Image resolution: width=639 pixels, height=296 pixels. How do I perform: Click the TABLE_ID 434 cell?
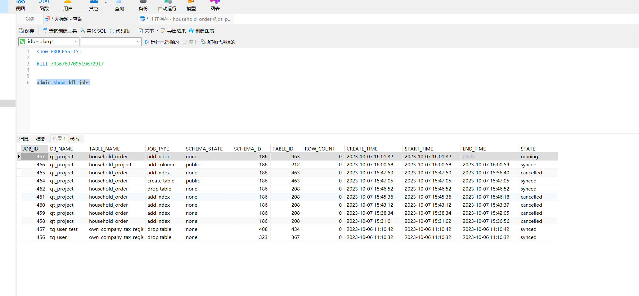(x=286, y=229)
